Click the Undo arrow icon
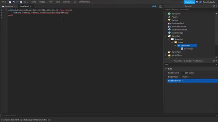Screen dimensions: 218x122 point(14,2)
